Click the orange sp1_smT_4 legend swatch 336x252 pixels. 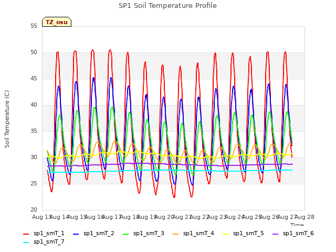[x=175, y=234]
